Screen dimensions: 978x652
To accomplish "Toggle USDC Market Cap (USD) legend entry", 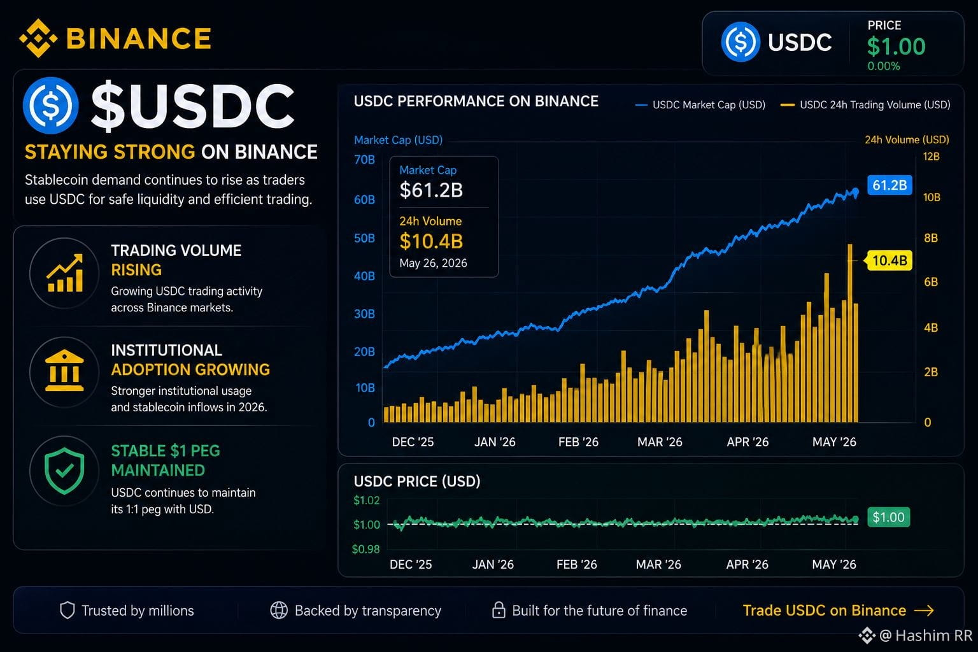I will click(700, 105).
